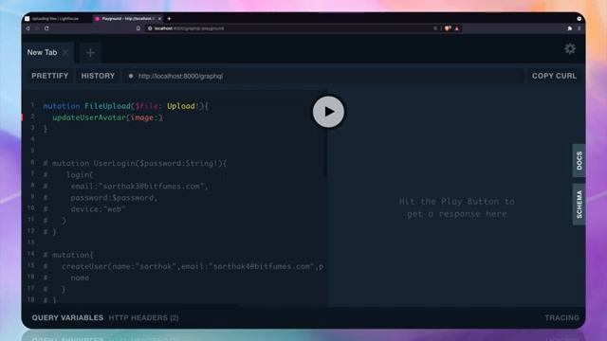Open the SCHEMA side panel
Image resolution: width=607 pixels, height=341 pixels.
[x=579, y=205]
